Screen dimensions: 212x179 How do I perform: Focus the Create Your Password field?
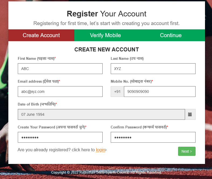click(60, 137)
